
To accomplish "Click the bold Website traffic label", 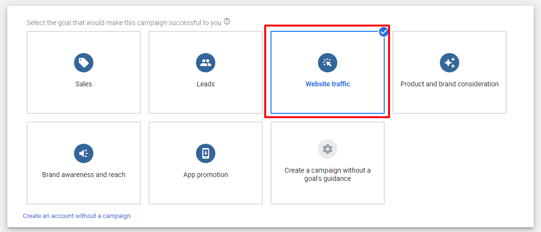I will (328, 84).
